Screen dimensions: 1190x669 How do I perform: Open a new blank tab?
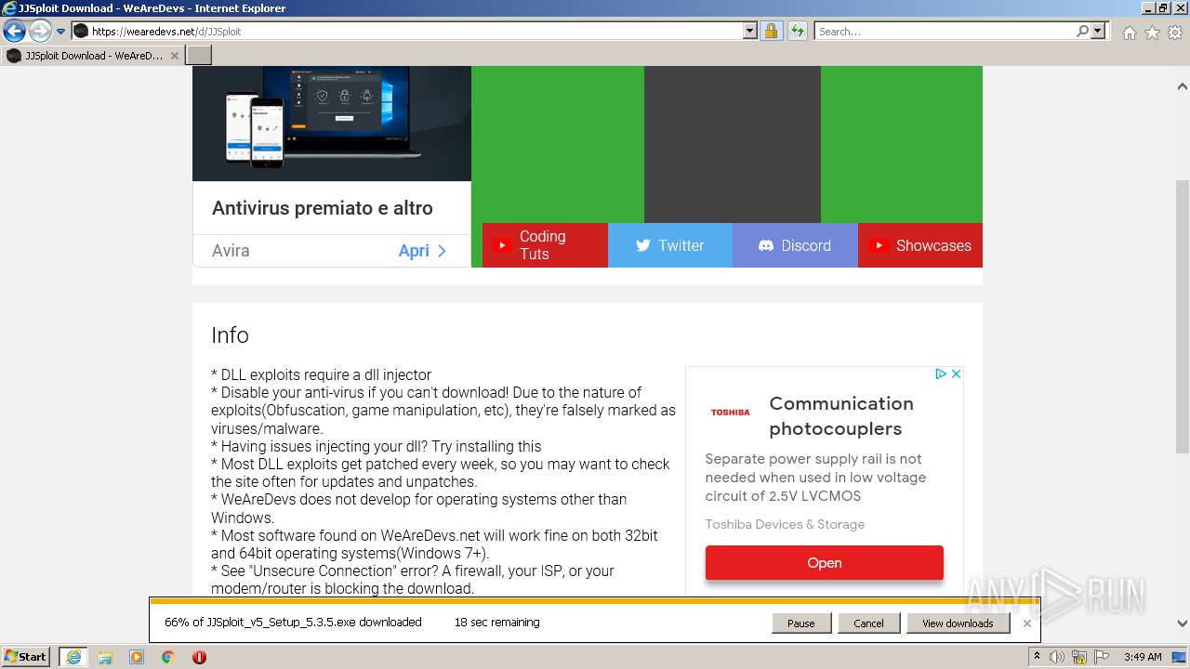click(x=199, y=56)
